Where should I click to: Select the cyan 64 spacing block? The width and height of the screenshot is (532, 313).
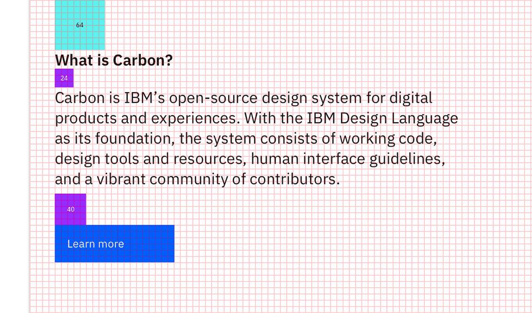[x=80, y=25]
